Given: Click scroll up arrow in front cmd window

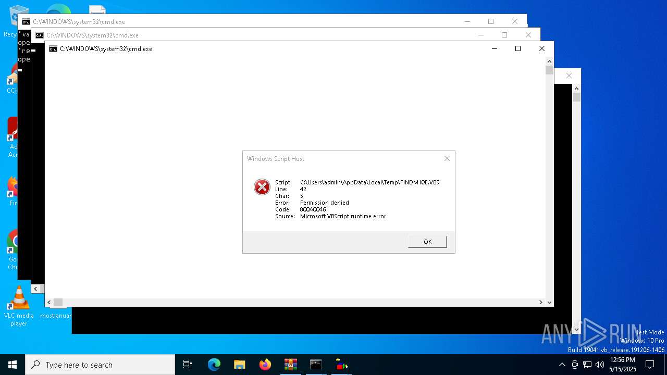Looking at the screenshot, I should coord(549,61).
